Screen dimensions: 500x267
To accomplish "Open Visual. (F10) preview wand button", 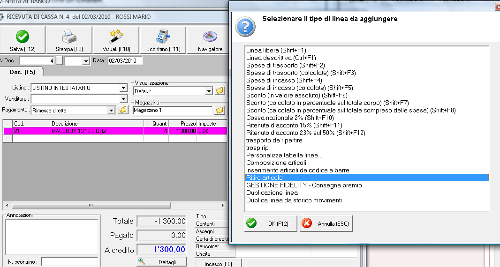I will 116,40.
